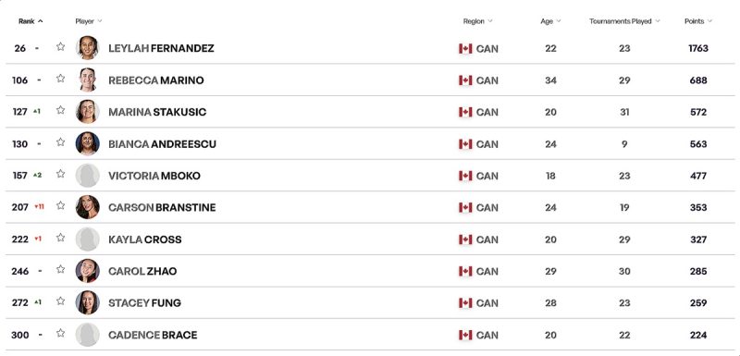Screen dimensions: 740x356
Task: Sort by Tournaments Played header
Action: (x=624, y=21)
